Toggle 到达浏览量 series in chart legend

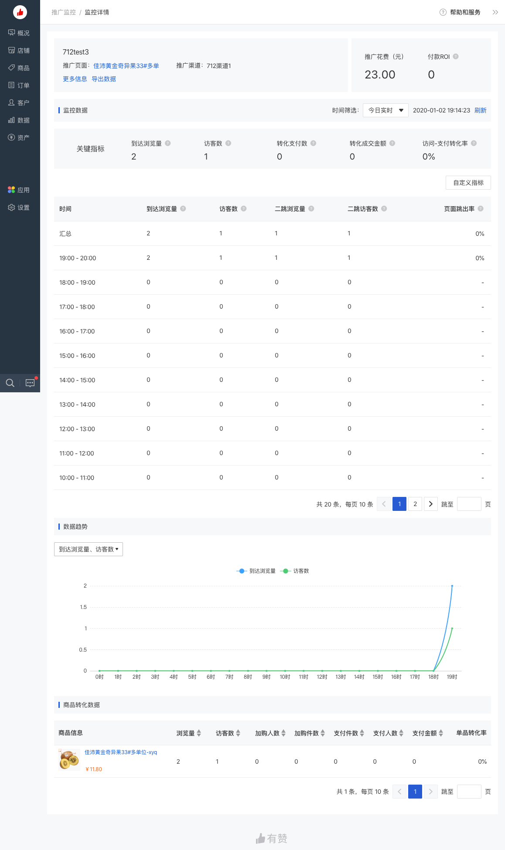click(256, 571)
